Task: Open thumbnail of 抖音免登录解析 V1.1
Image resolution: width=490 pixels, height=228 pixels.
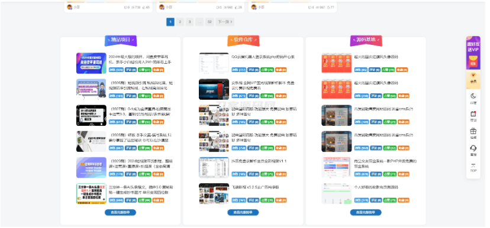Action: 214,168
